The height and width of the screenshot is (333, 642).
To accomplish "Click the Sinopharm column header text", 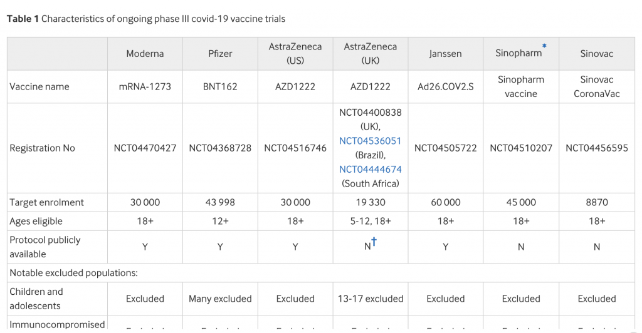I will click(x=518, y=53).
